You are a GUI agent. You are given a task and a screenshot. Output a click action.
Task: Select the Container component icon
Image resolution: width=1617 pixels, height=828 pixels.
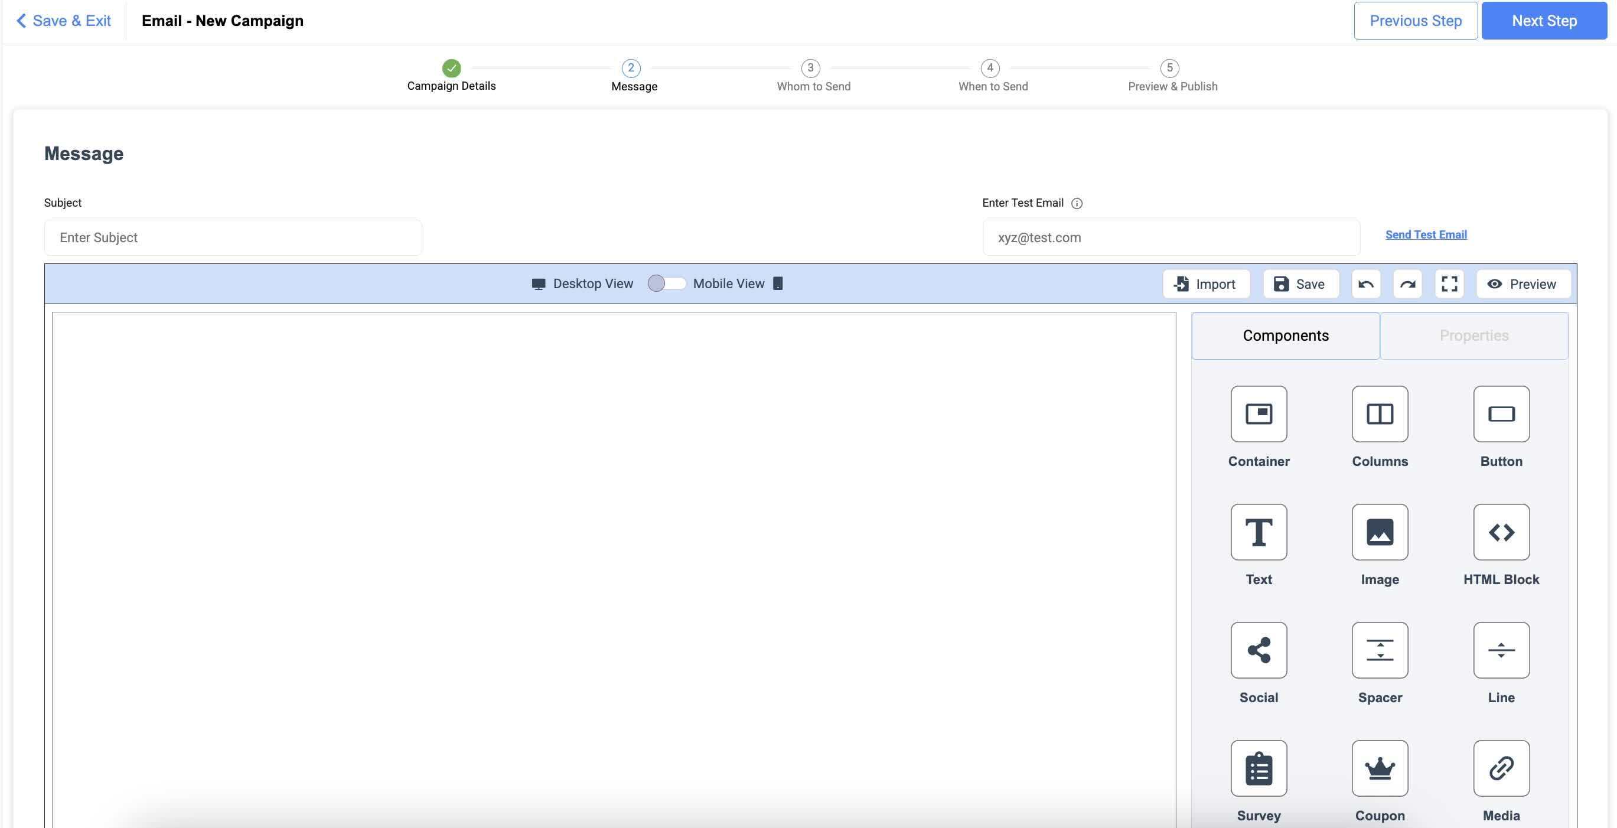tap(1259, 413)
